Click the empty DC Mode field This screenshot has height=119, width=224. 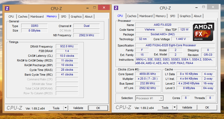point(86,30)
